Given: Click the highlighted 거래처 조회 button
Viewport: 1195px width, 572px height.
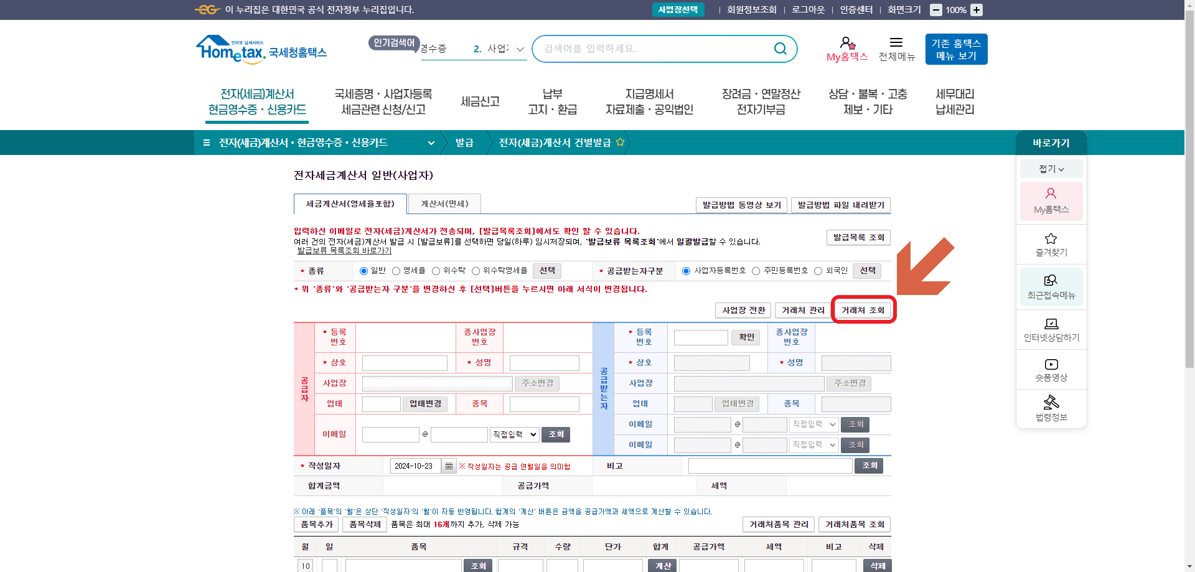Looking at the screenshot, I should [x=863, y=309].
